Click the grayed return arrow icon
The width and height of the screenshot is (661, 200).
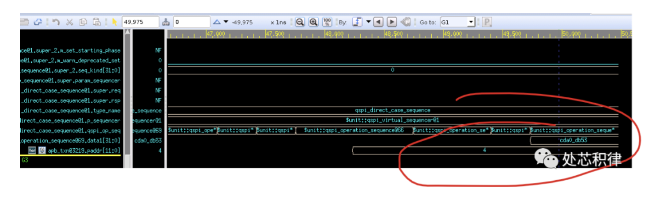pos(405,22)
